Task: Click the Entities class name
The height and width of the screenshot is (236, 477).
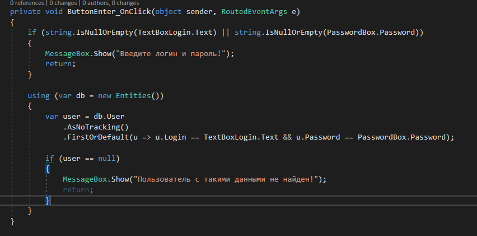Action: click(133, 96)
